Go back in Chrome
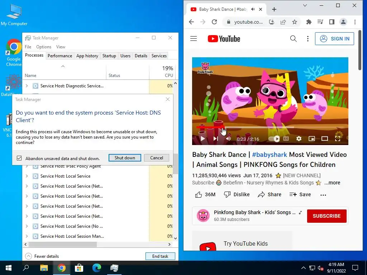Viewport: 367px width, 275px height. click(191, 22)
